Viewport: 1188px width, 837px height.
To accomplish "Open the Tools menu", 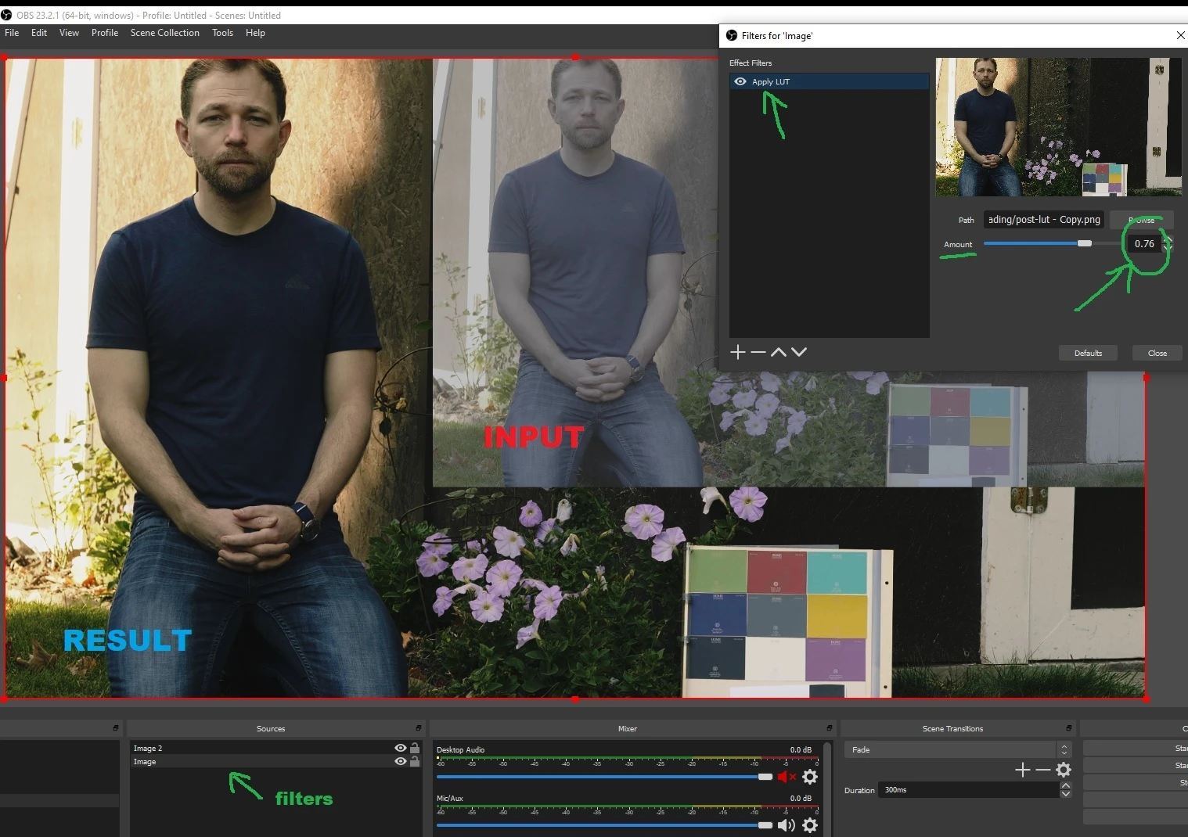I will pyautogui.click(x=222, y=33).
